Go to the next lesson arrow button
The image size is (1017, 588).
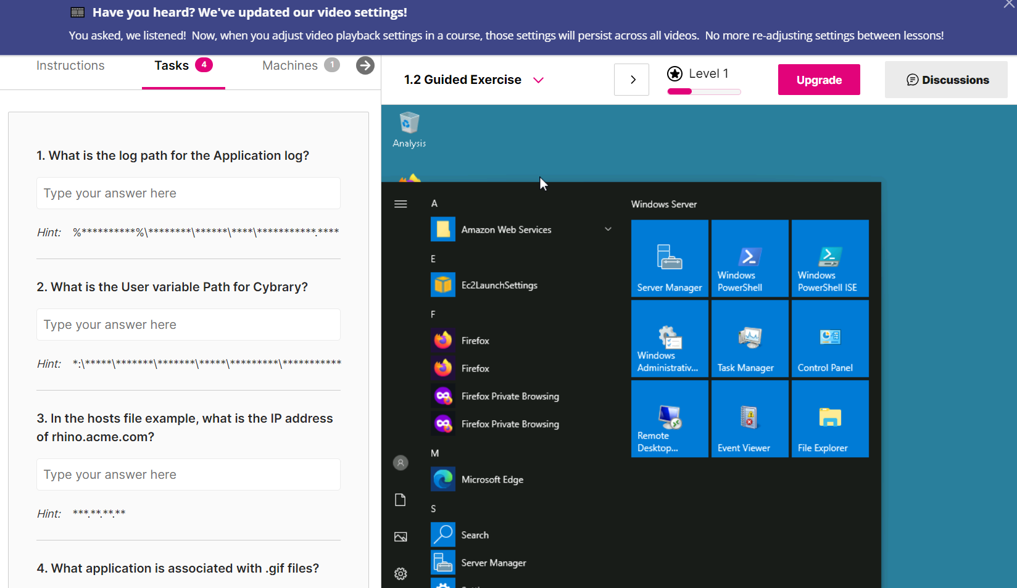[632, 80]
